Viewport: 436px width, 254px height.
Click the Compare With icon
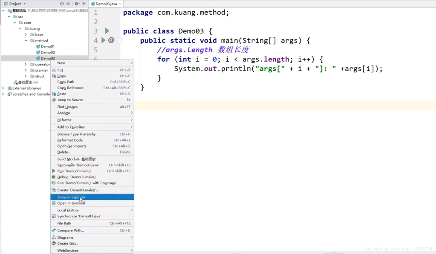coord(54,230)
